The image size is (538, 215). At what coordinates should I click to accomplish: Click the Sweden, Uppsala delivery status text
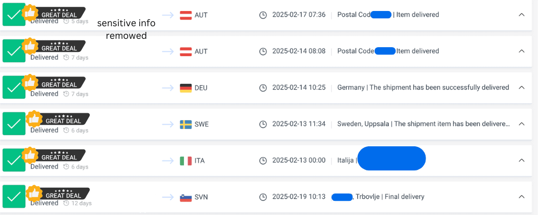point(424,124)
